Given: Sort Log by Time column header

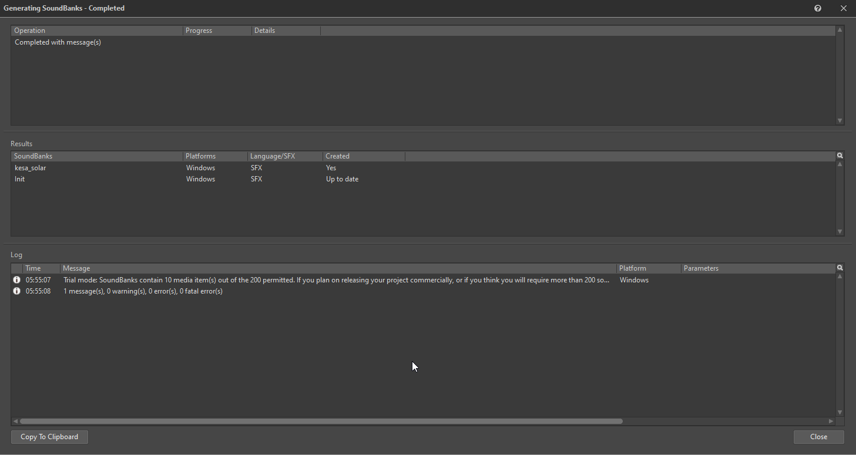Looking at the screenshot, I should tap(41, 268).
